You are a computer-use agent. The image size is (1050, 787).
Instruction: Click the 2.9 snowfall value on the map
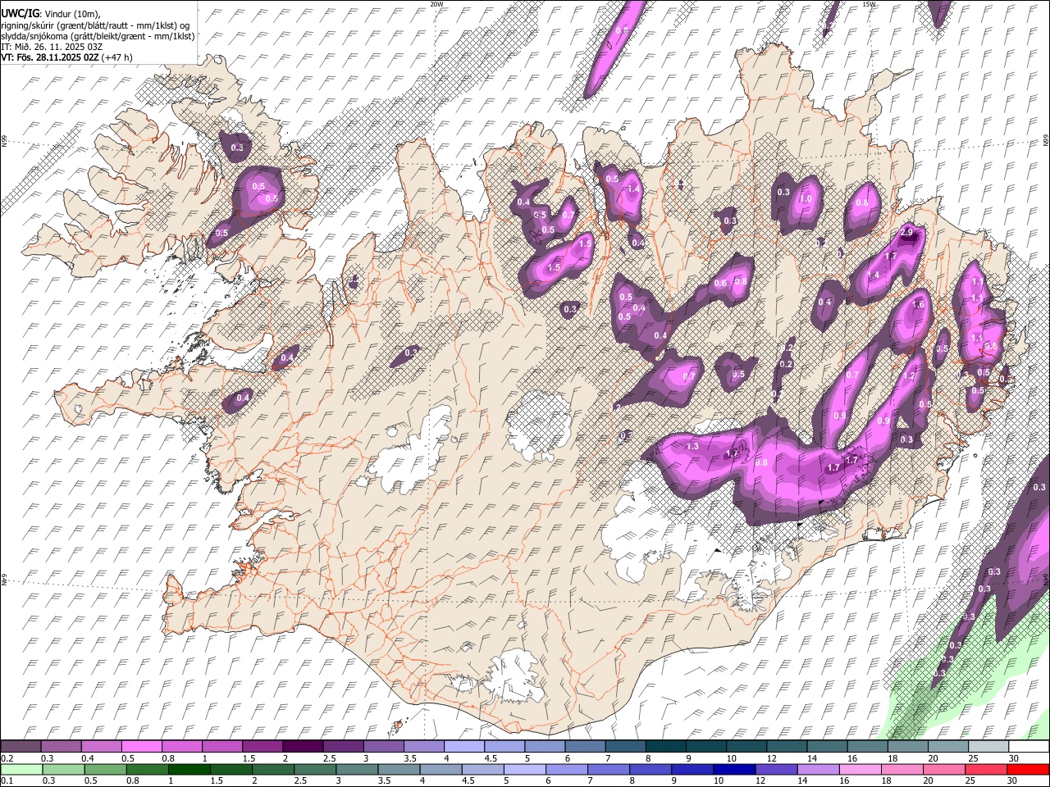[x=906, y=233]
